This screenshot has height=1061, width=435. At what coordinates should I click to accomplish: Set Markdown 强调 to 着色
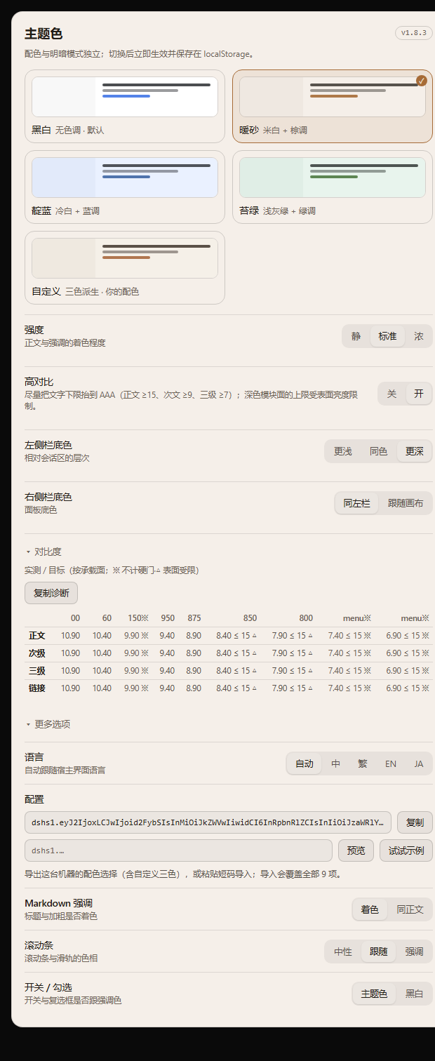click(x=370, y=909)
